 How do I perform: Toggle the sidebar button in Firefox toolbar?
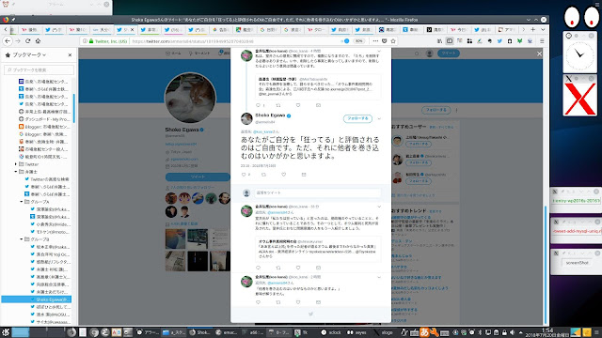450,41
